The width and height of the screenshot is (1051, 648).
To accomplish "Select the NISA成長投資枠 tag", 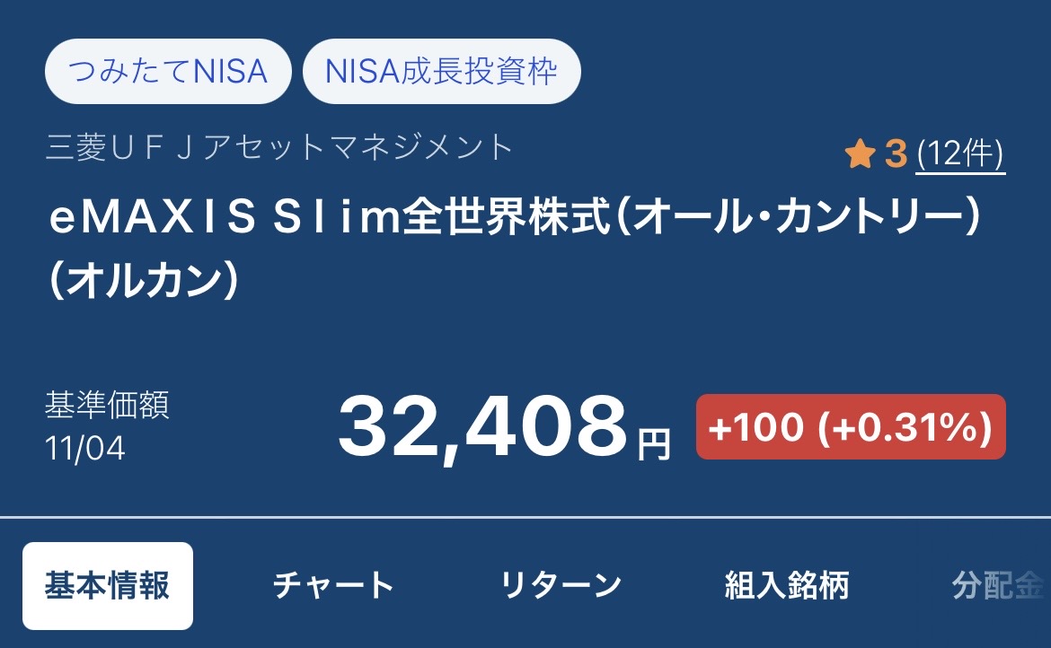I will pos(441,71).
